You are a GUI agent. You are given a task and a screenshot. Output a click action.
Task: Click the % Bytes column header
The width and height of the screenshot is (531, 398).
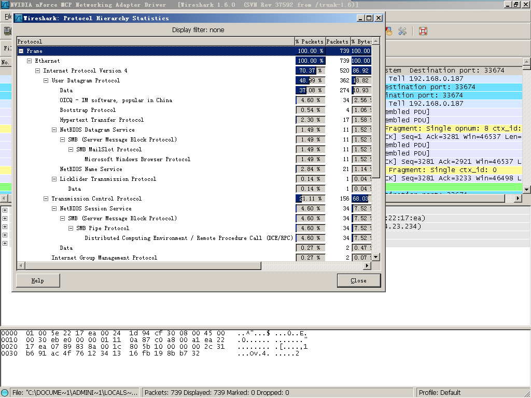[x=361, y=41]
